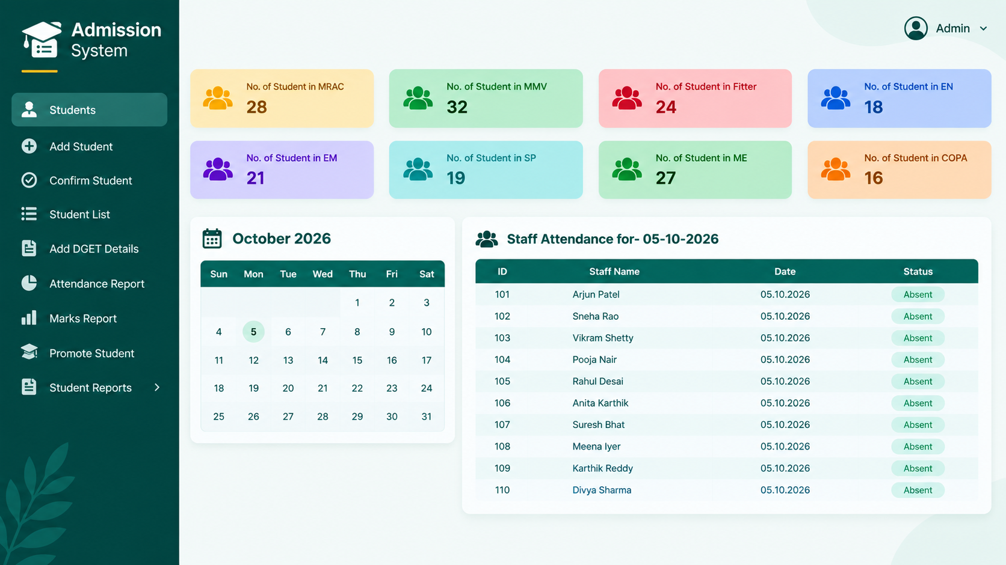This screenshot has width=1006, height=565.
Task: Click the Absent badge in Divya Sharma's row
Action: point(918,490)
